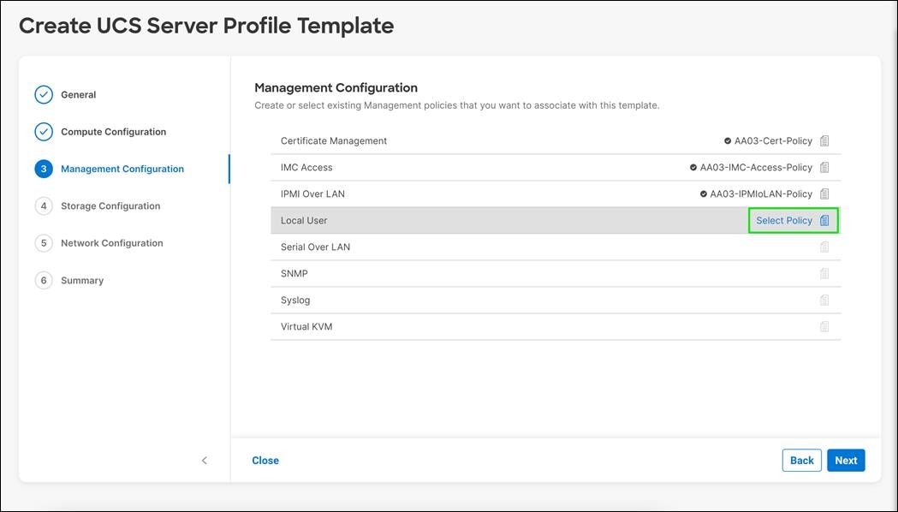Click the SNMP policy attach icon

pos(824,273)
